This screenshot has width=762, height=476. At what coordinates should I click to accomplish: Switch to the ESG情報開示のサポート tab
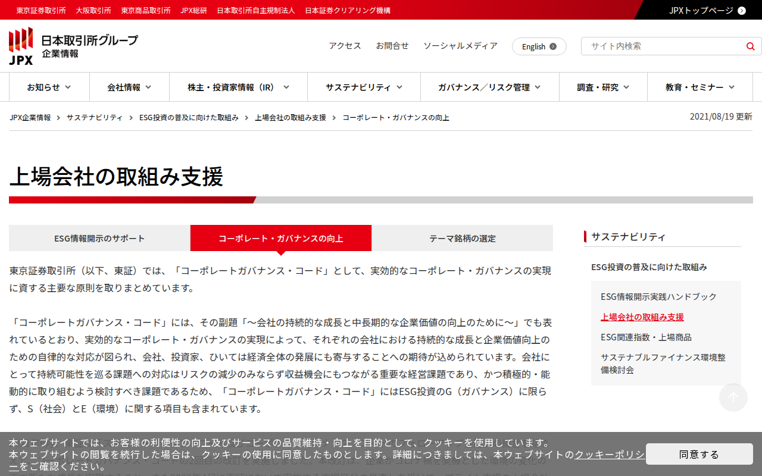click(x=99, y=238)
